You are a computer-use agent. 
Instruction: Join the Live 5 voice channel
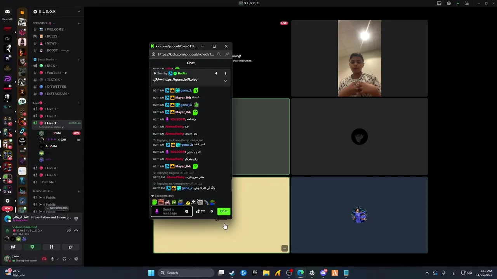pyautogui.click(x=57, y=175)
